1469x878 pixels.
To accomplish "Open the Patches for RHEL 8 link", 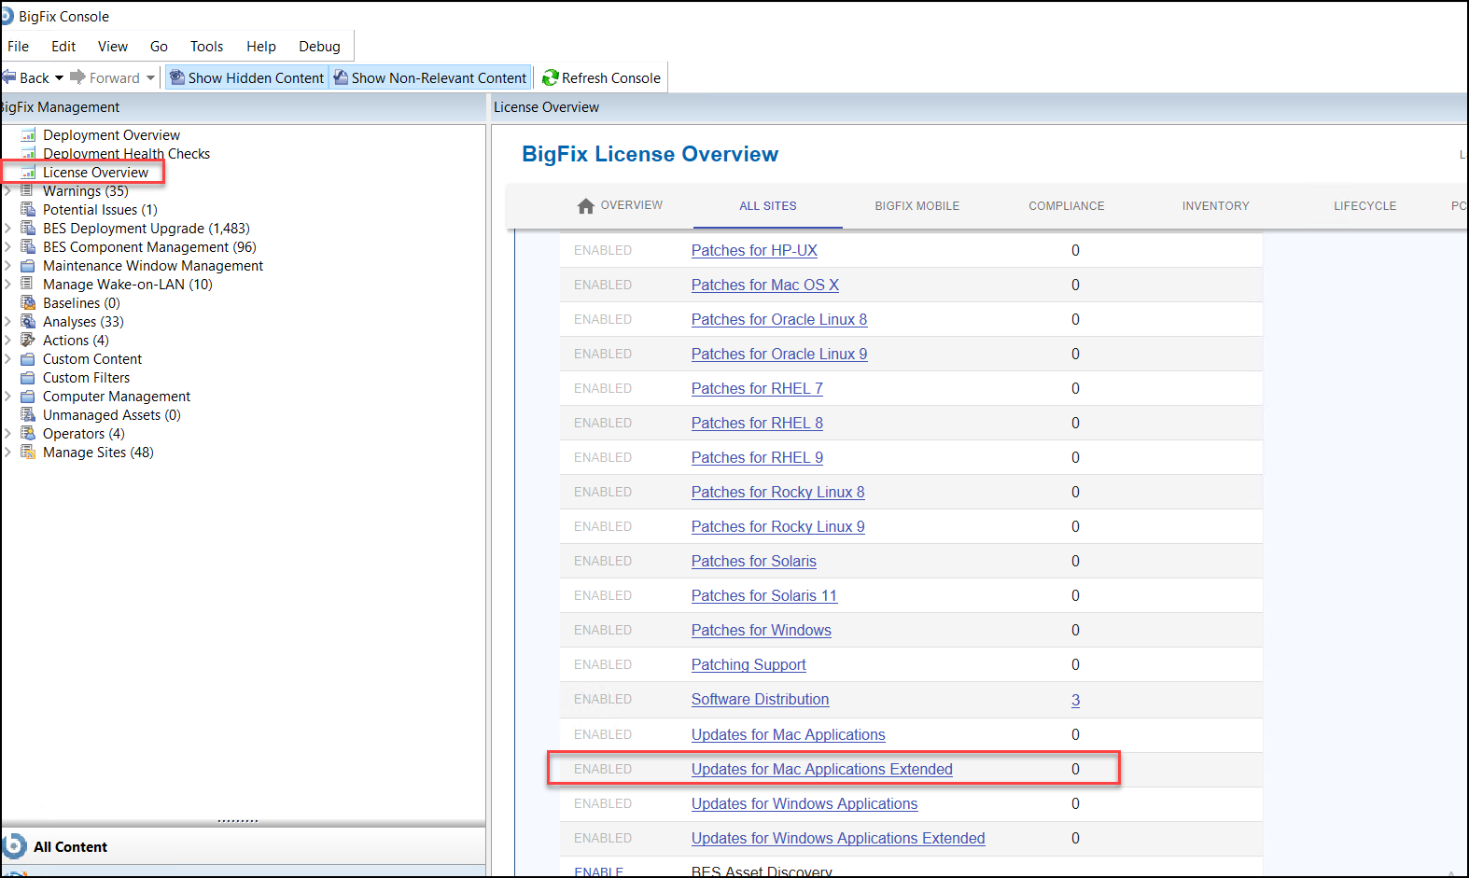I will [x=757, y=423].
